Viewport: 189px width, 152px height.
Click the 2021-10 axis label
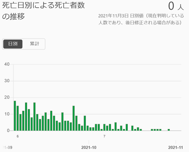(89, 148)
